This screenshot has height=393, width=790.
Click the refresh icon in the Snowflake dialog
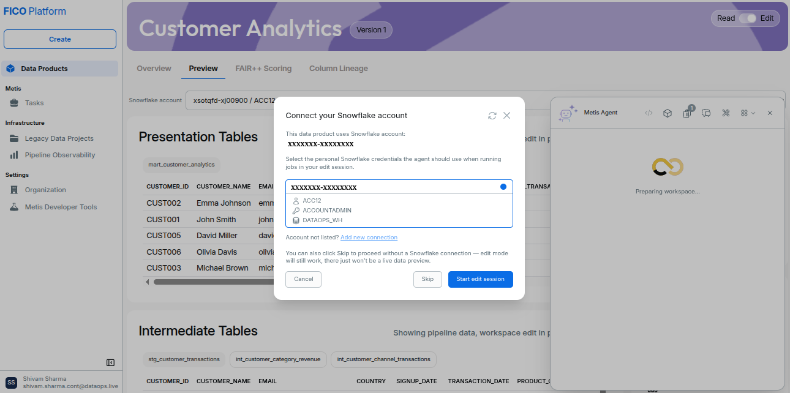492,116
